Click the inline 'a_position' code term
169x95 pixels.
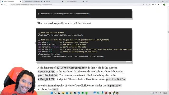114,85
